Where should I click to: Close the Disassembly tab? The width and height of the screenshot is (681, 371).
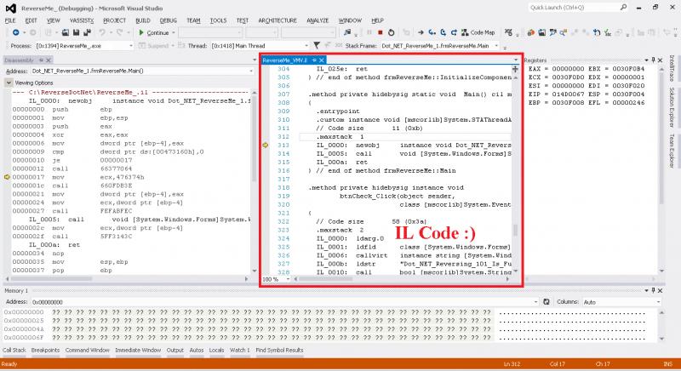click(49, 60)
